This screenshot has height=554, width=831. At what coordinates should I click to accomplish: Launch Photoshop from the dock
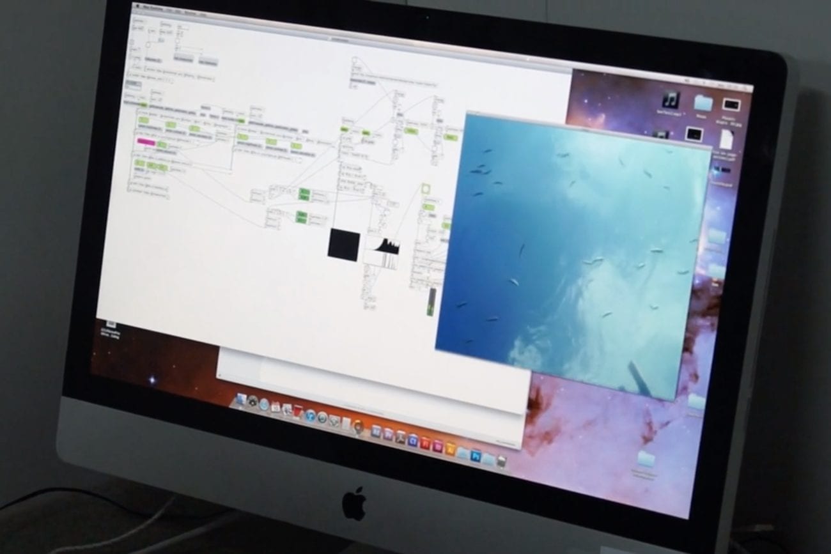(x=475, y=455)
